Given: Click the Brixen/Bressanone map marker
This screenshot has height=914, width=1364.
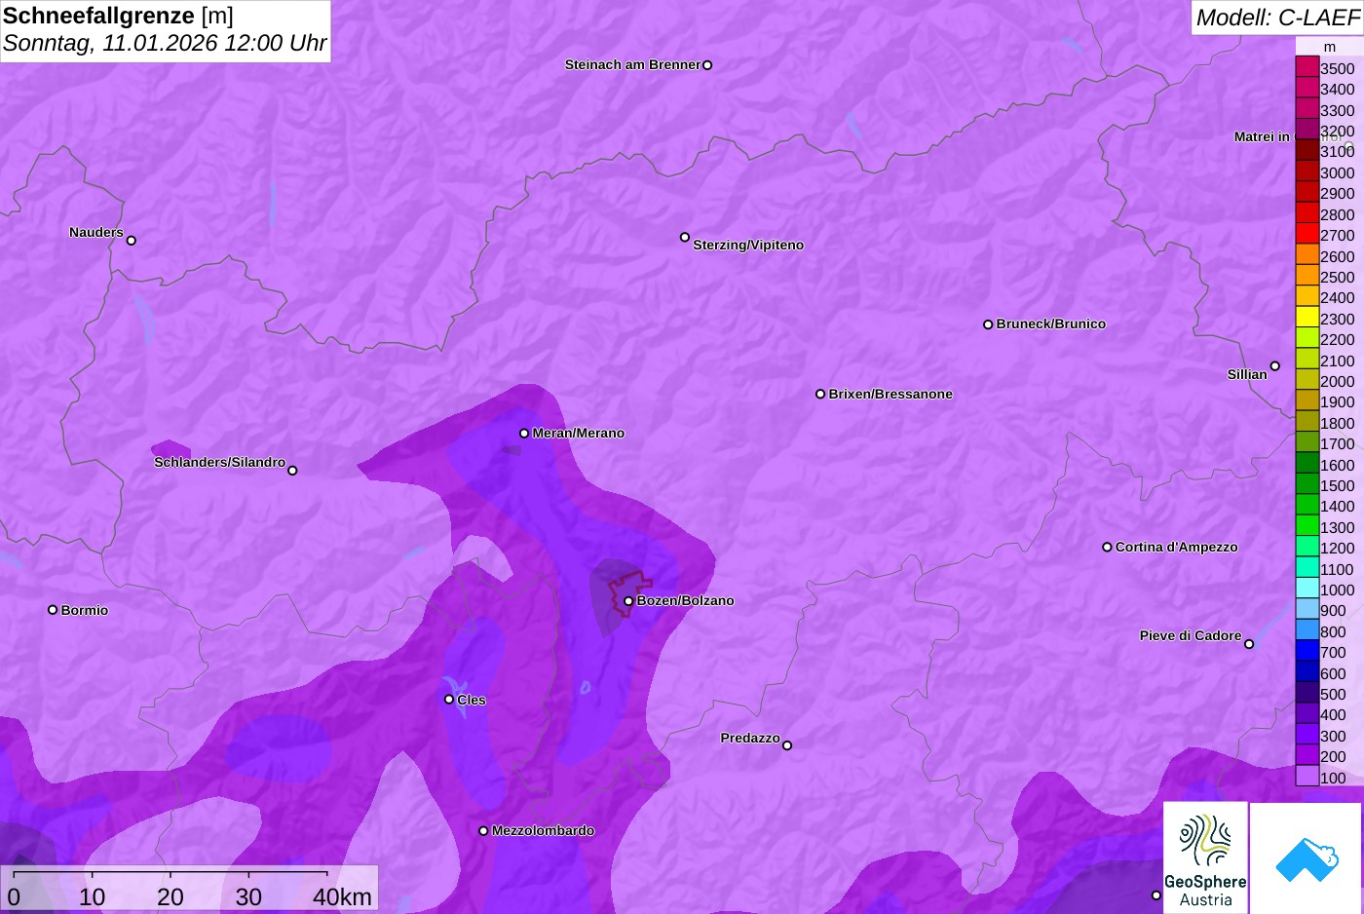Looking at the screenshot, I should tap(820, 395).
